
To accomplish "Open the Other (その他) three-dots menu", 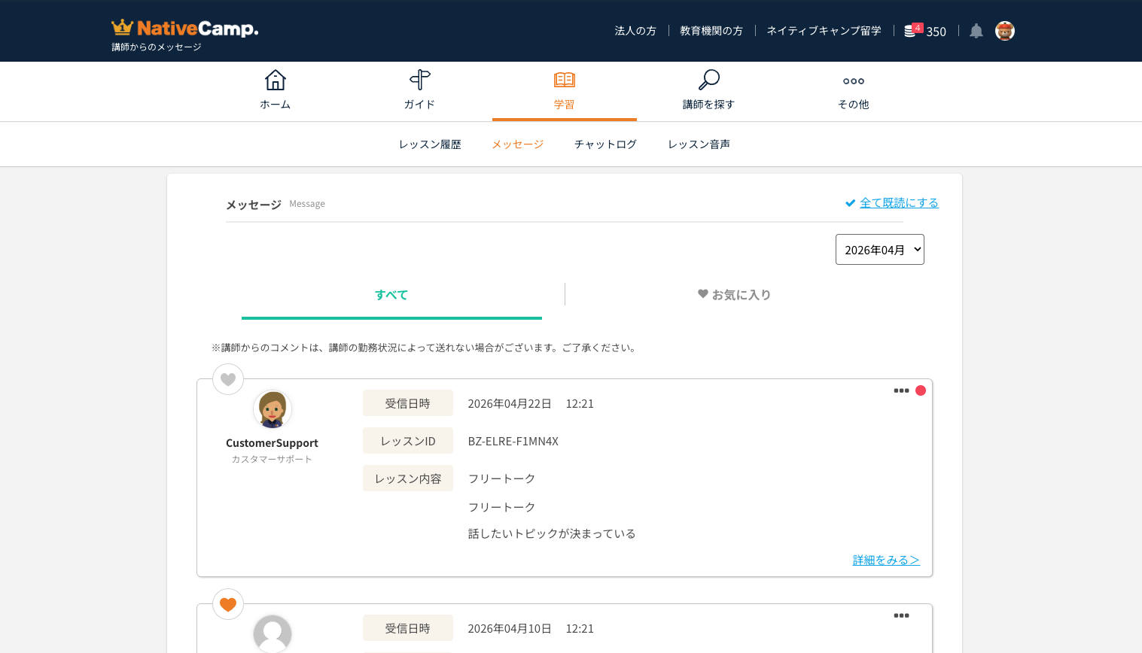I will point(854,81).
